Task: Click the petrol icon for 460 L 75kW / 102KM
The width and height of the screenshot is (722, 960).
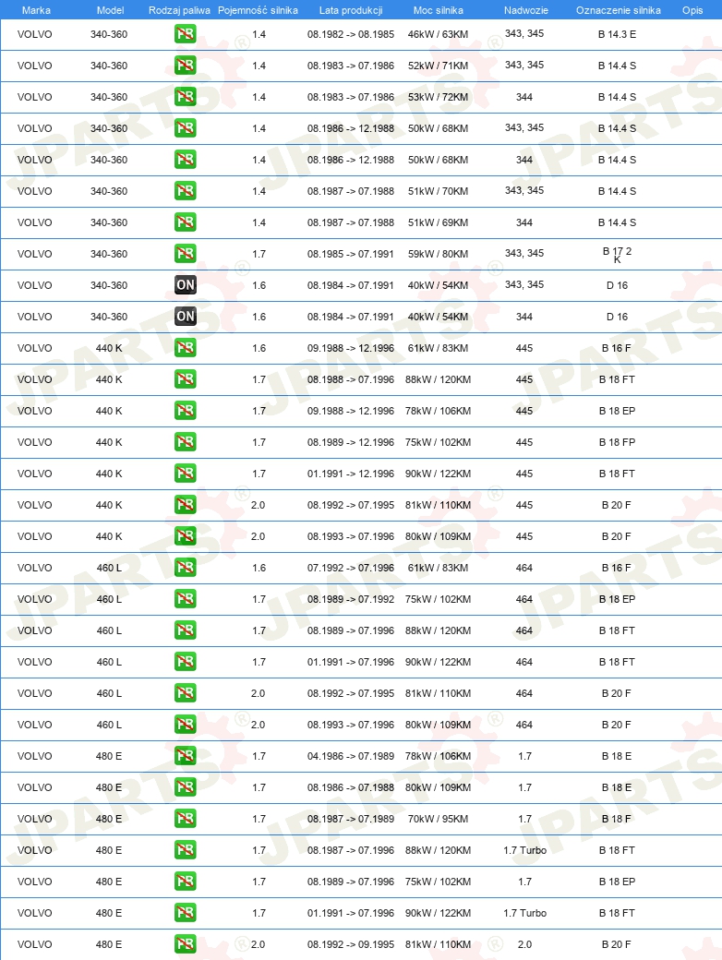Action: point(185,599)
